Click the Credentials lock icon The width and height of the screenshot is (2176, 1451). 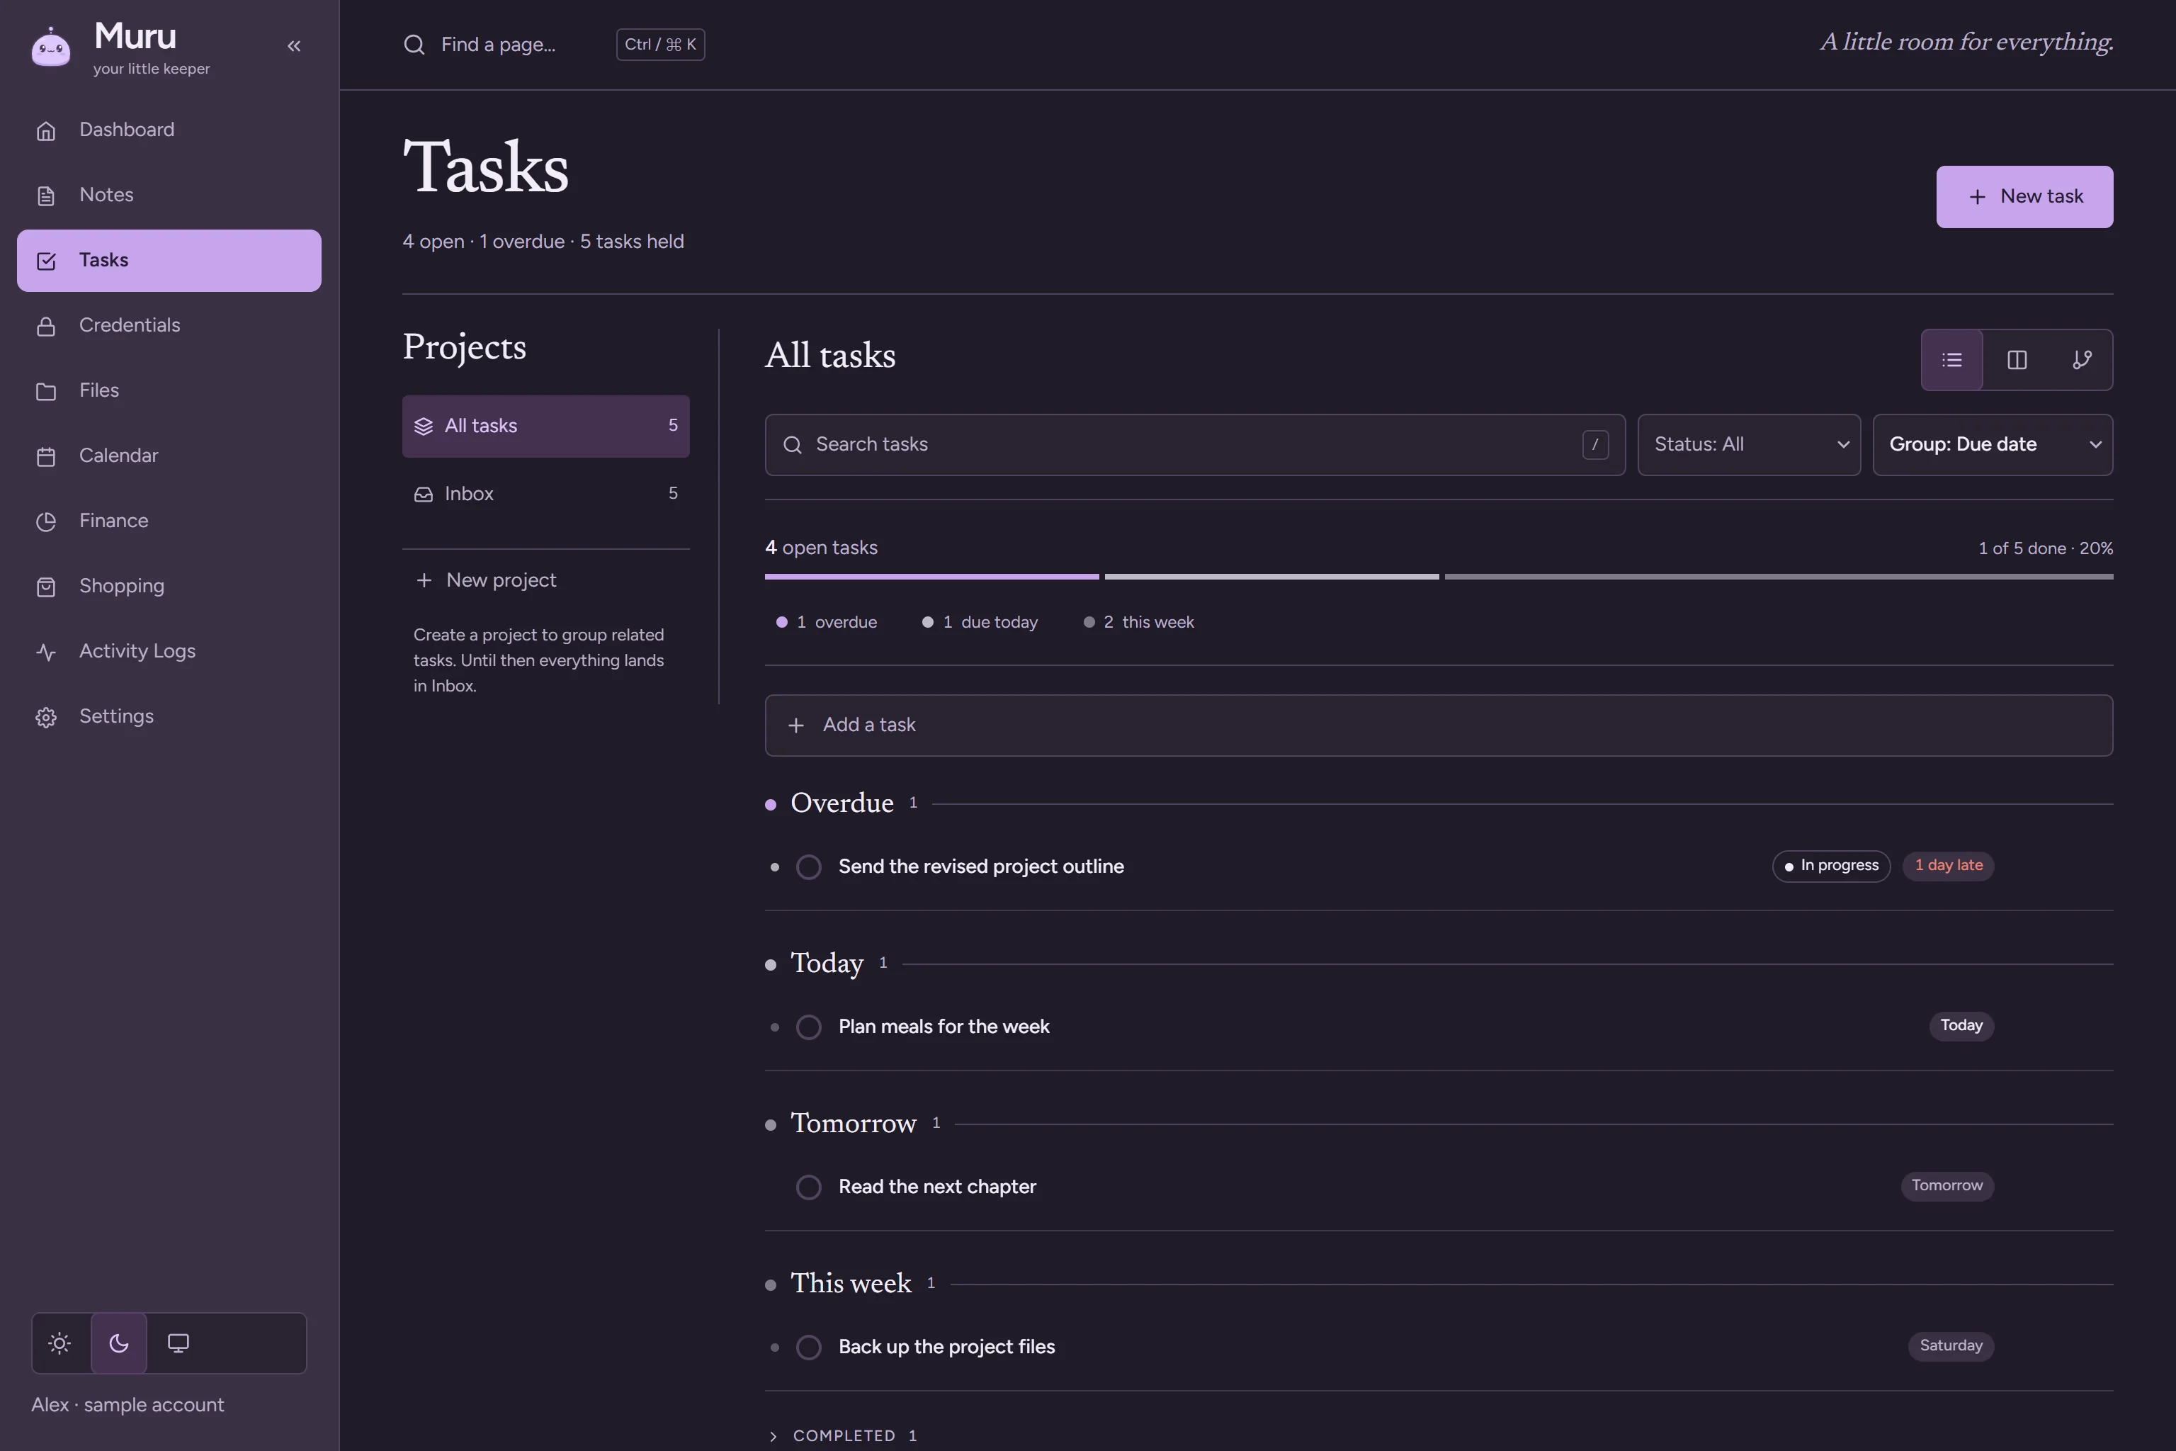click(46, 326)
